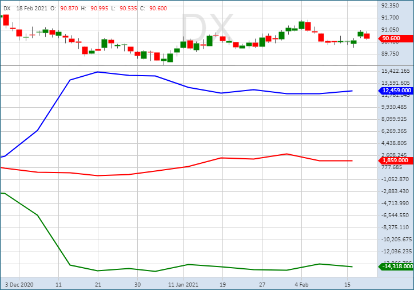Click the 6,269.365 axis value
The width and height of the screenshot is (414, 290).
[394, 131]
